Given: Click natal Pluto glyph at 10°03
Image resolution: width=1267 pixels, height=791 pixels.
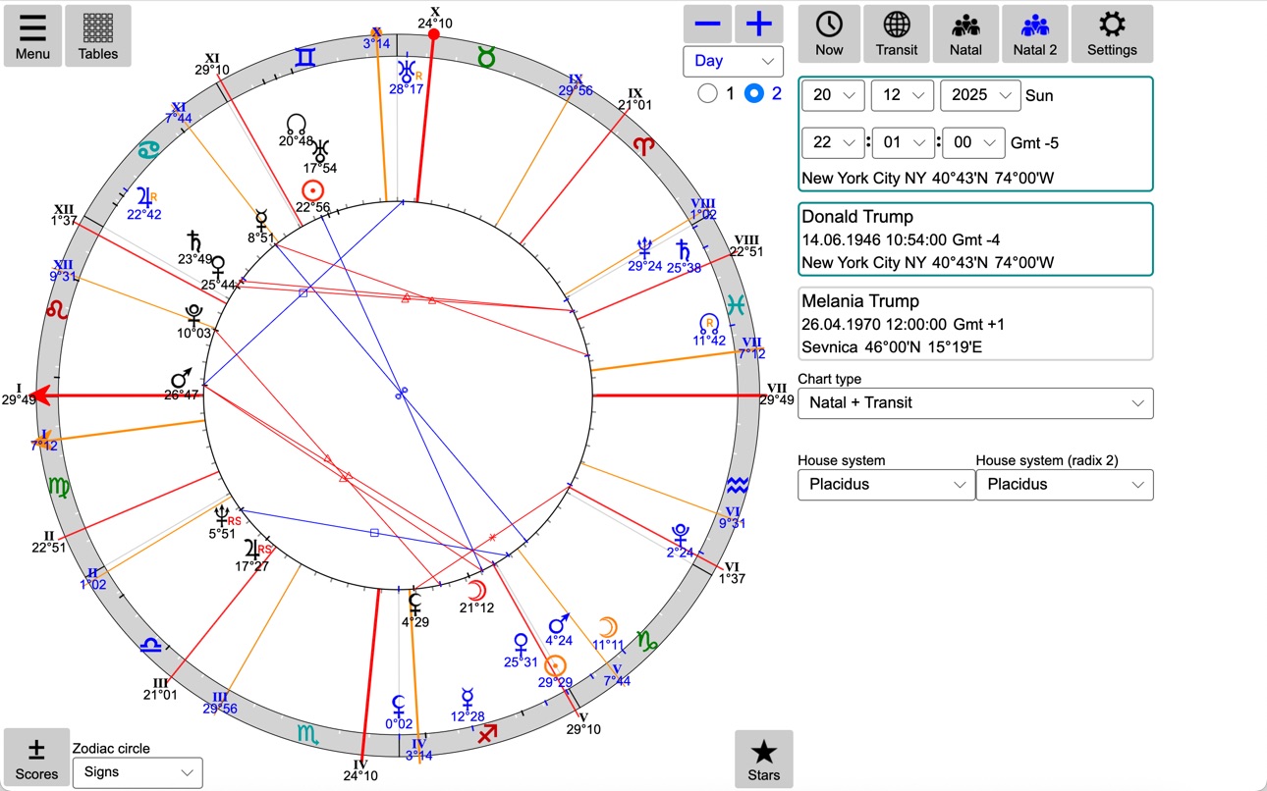Looking at the screenshot, I should click(x=194, y=315).
